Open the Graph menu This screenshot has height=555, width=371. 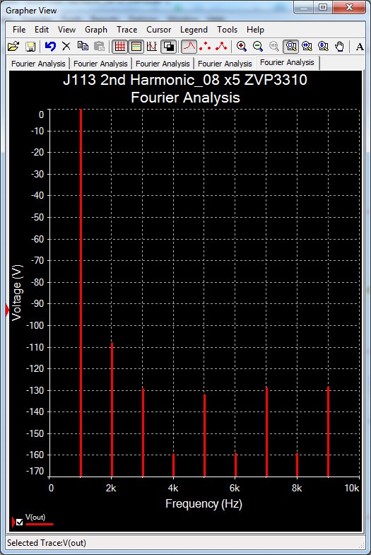(x=96, y=30)
